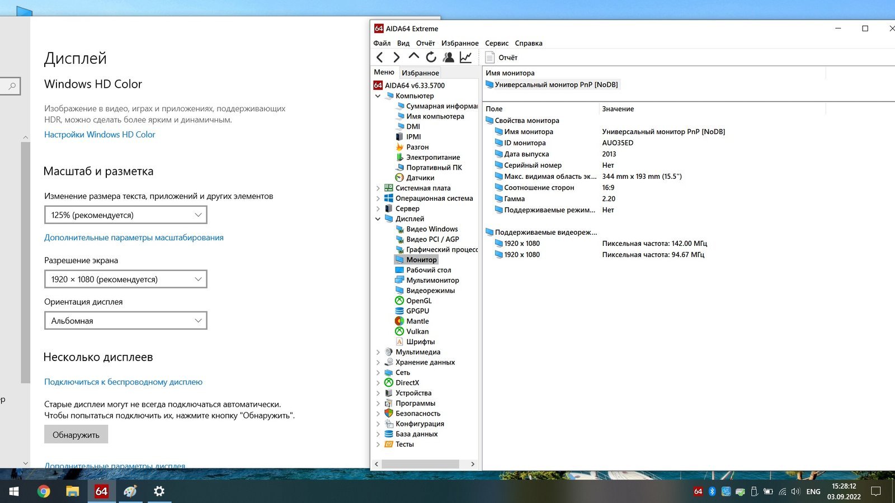Open the scale 125% dropdown
Viewport: 895px width, 503px height.
pyautogui.click(x=126, y=215)
